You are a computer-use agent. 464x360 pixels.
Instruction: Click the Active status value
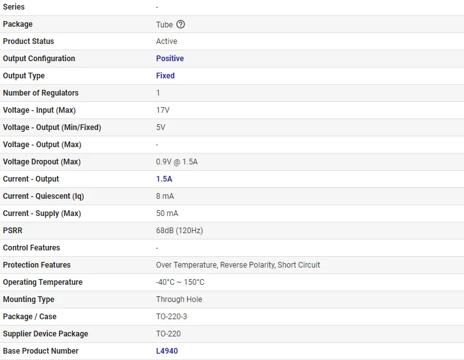click(167, 41)
